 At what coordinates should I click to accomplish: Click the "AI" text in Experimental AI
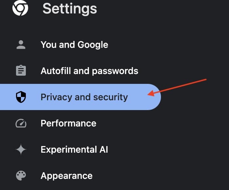pos(103,150)
